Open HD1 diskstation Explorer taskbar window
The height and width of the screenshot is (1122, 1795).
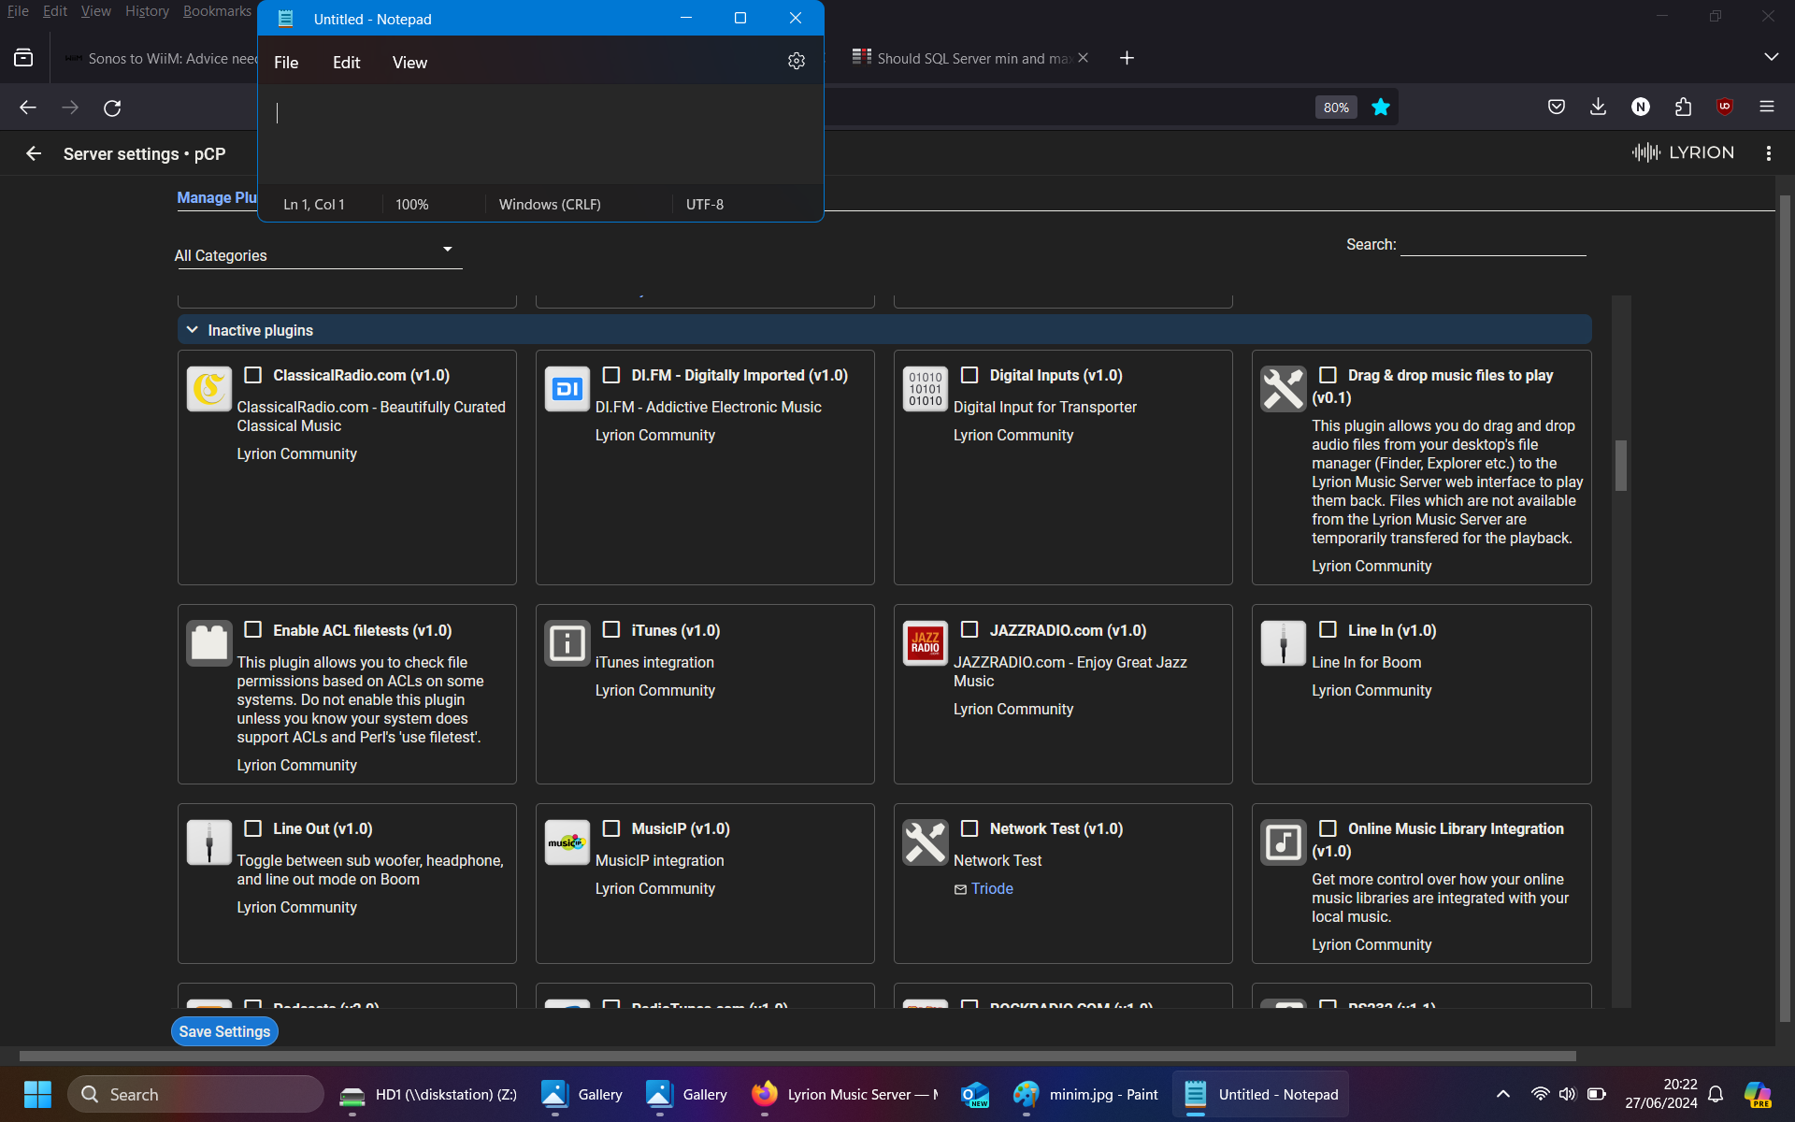tap(428, 1094)
